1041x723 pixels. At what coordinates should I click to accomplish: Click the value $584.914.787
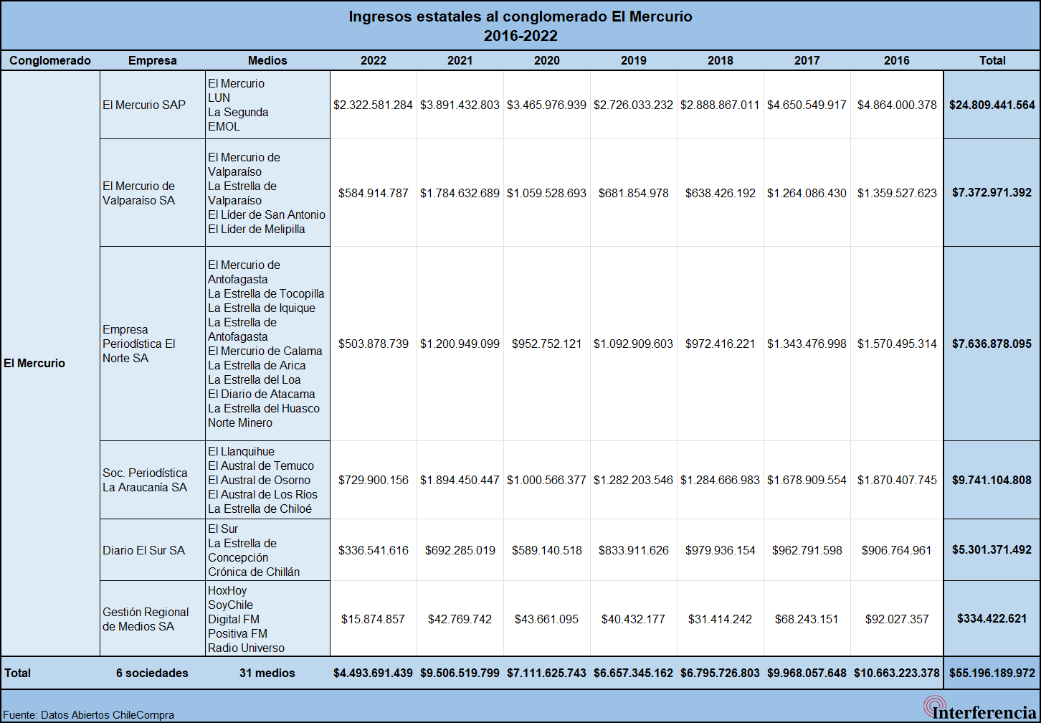click(x=373, y=193)
